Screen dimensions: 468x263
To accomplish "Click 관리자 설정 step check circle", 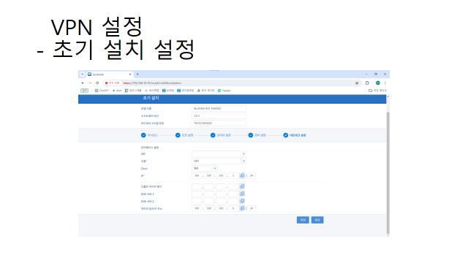I will click(213, 135).
